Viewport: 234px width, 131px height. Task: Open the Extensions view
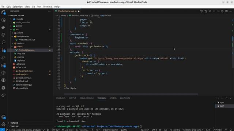point(3,65)
